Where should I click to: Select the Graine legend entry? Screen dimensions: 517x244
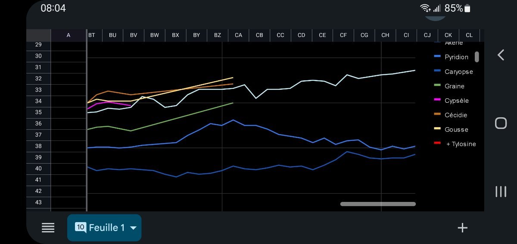[x=454, y=86]
